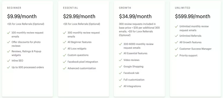Click the All Essential features text
Screen dimensions: 223x98
tap(135, 53)
